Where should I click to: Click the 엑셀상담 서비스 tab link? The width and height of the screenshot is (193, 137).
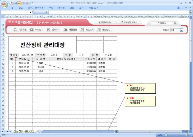129,23
